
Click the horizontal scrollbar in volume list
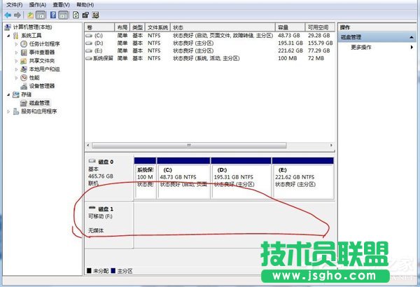tap(209, 145)
